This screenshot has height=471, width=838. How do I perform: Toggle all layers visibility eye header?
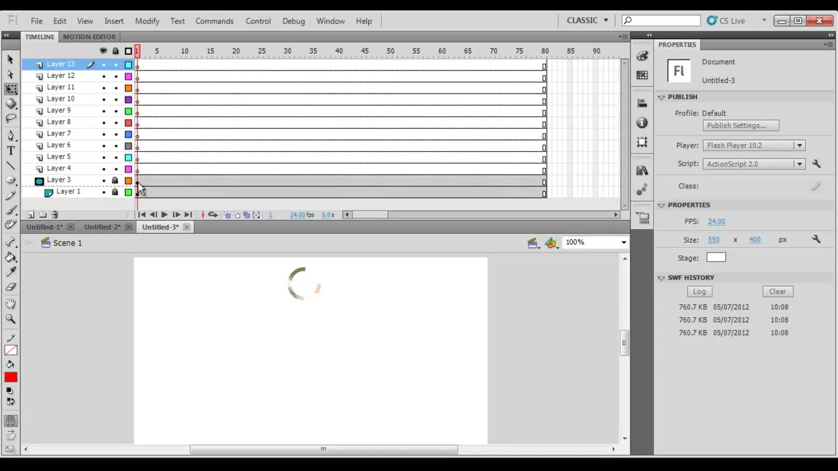pos(103,51)
